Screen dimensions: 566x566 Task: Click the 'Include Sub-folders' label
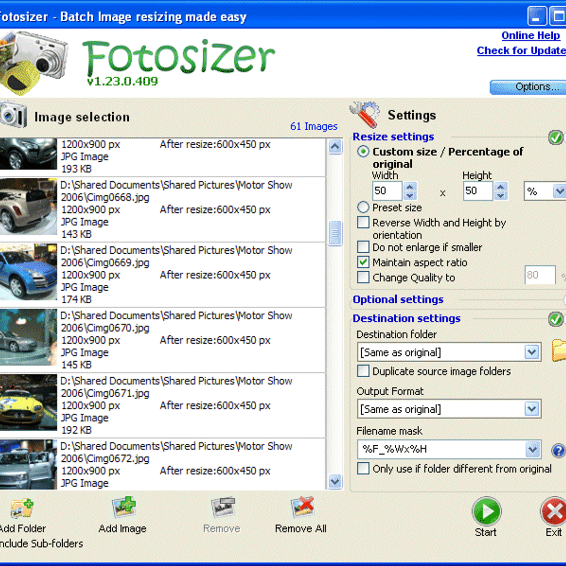42,544
